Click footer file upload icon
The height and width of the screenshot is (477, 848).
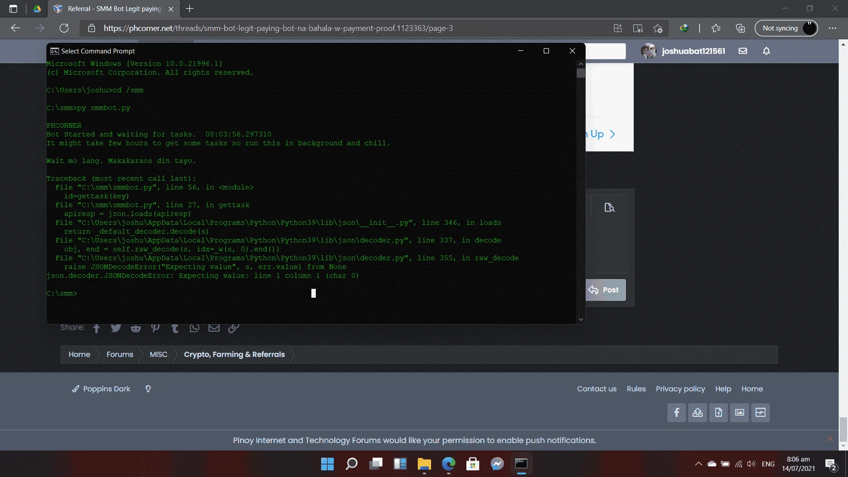719,413
